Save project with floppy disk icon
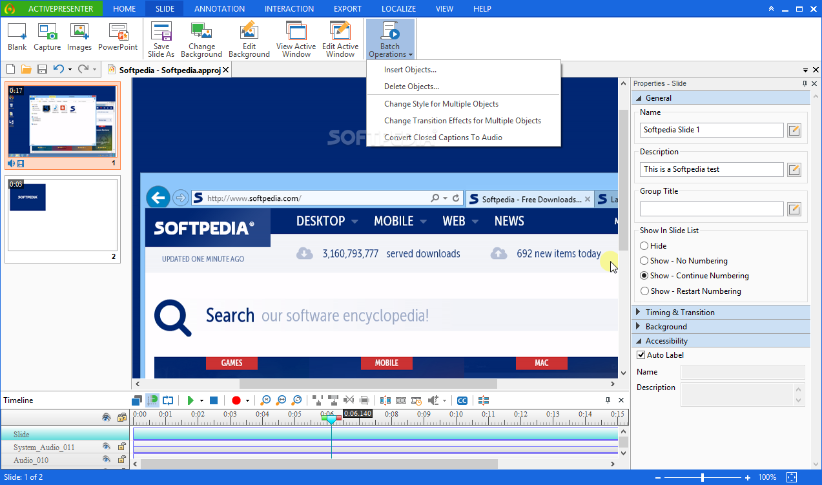This screenshot has height=485, width=822. 42,69
